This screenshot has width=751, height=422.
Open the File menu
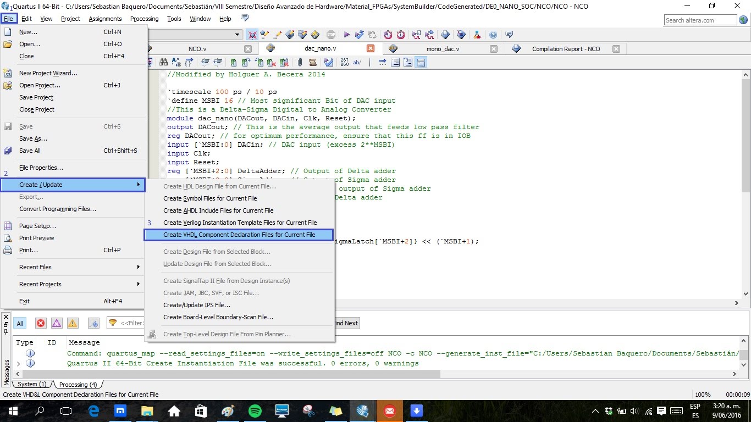[9, 18]
